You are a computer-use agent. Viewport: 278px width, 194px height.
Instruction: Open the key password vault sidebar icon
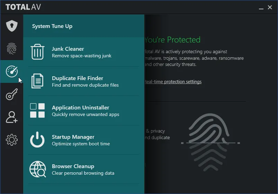tap(12, 94)
